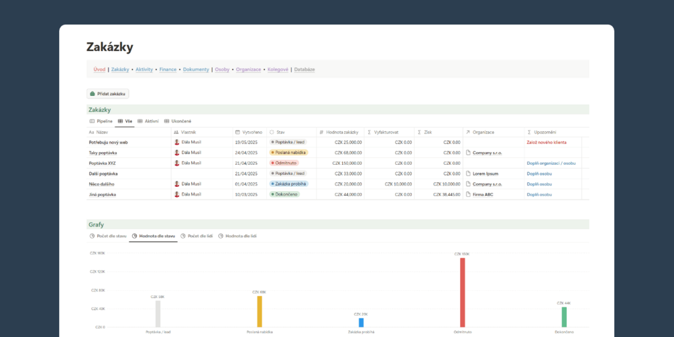Click the red Odmítnuto chart bar
Screen dimensions: 674x337
tap(463, 292)
